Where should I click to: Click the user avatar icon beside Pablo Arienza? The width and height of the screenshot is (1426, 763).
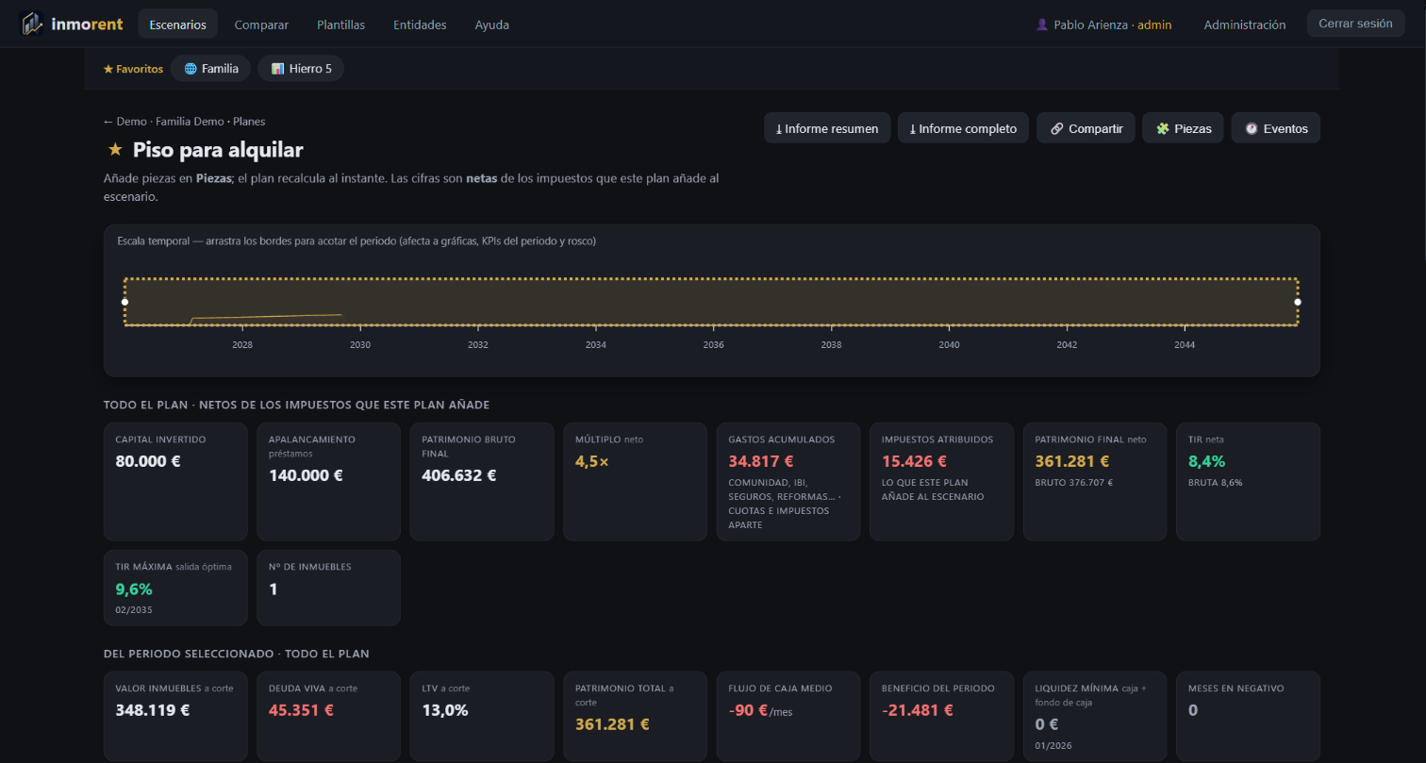point(1042,25)
